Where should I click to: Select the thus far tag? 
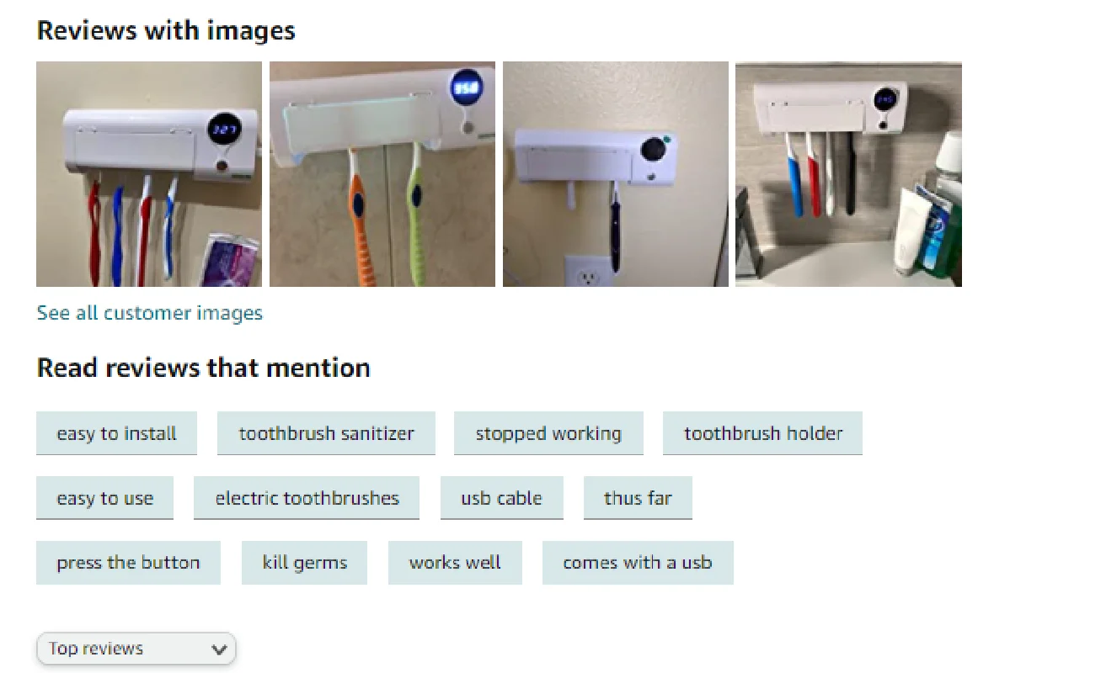(638, 498)
